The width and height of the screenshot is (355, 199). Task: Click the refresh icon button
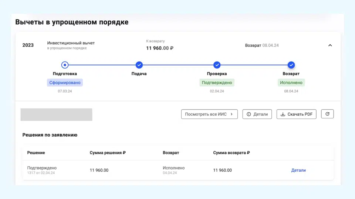(x=327, y=114)
